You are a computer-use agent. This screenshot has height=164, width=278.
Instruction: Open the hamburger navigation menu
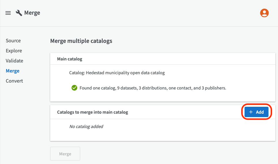8,13
